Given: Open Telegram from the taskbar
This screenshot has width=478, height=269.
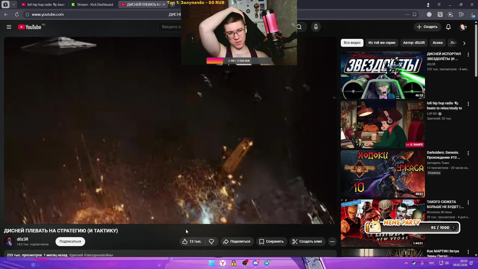Looking at the screenshot, I should 267,263.
